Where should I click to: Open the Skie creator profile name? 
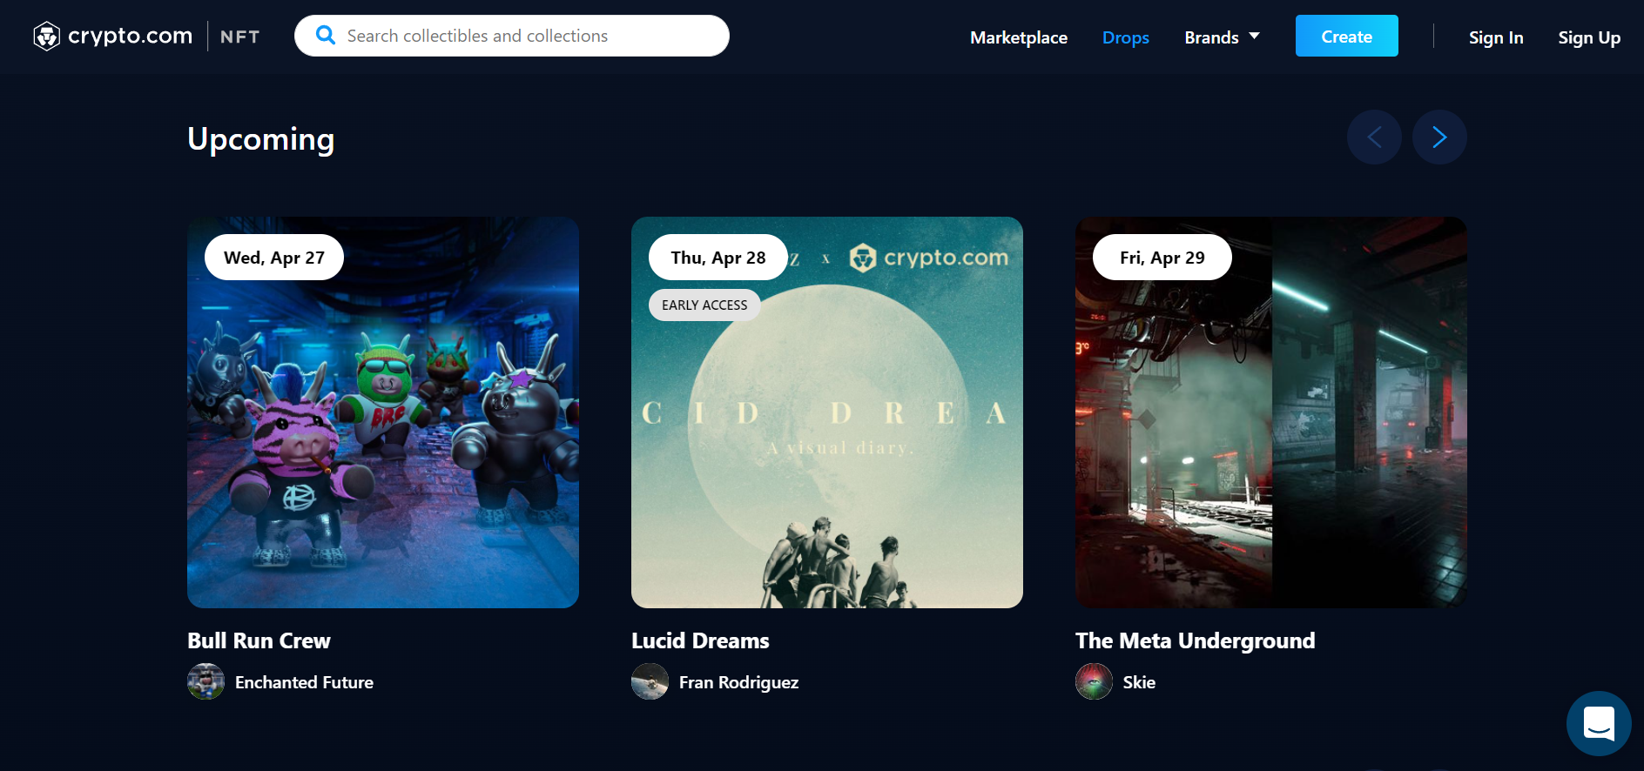pos(1139,682)
